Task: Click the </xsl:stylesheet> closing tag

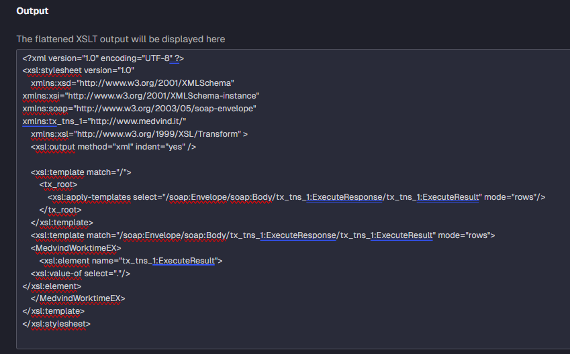Action: tap(56, 324)
